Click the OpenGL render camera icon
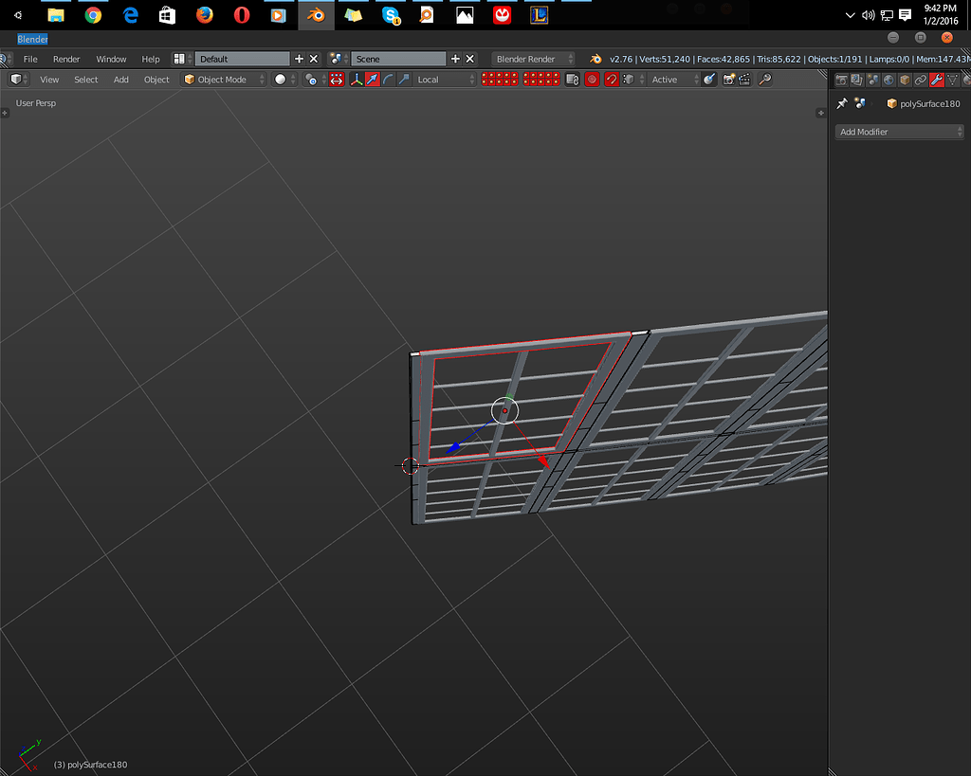The width and height of the screenshot is (971, 776). (x=729, y=80)
